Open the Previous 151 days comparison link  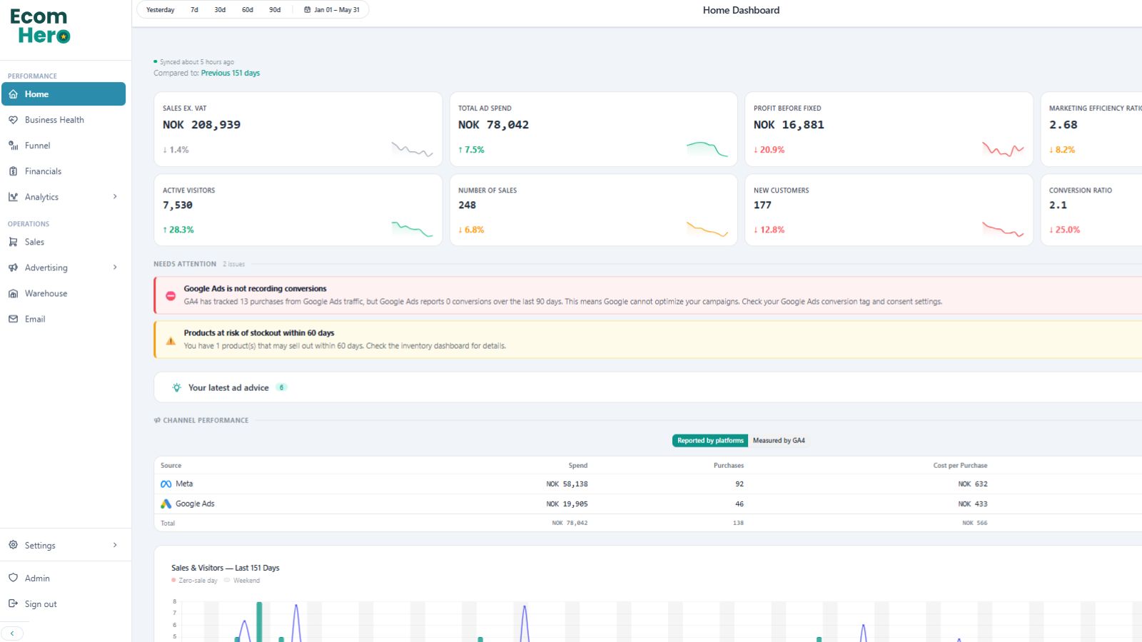tap(231, 73)
